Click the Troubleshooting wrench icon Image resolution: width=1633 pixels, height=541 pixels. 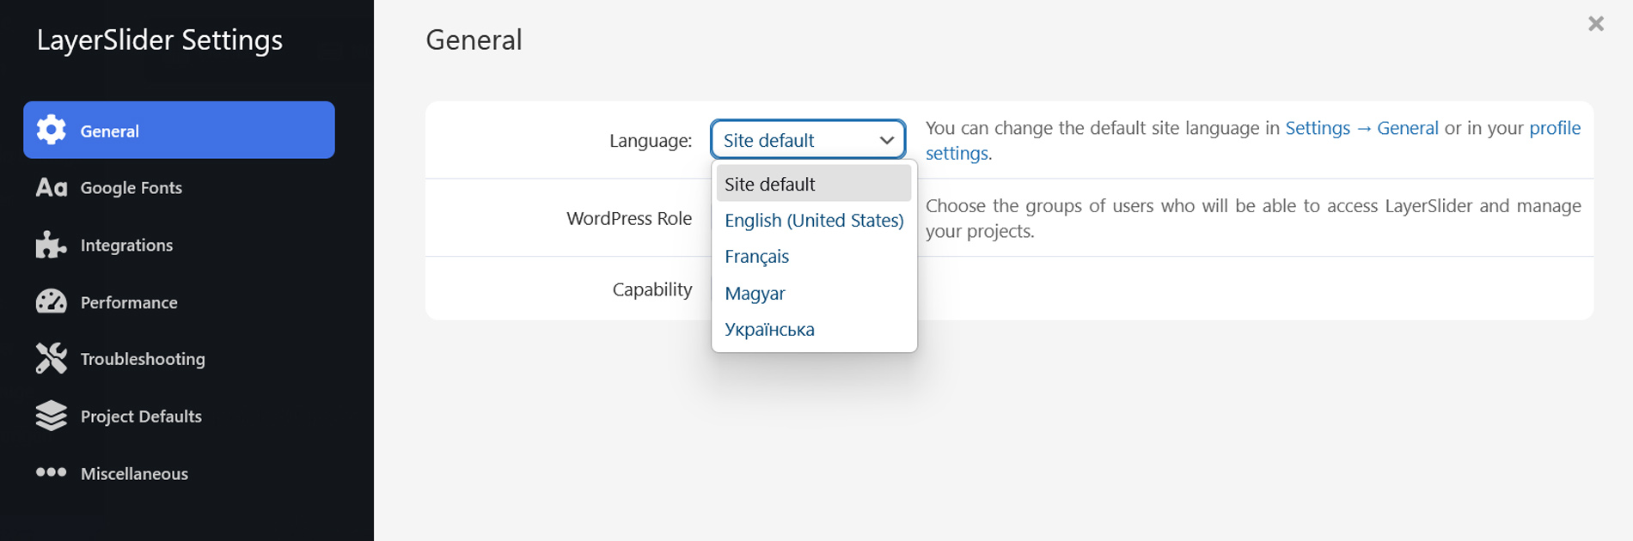pos(51,359)
